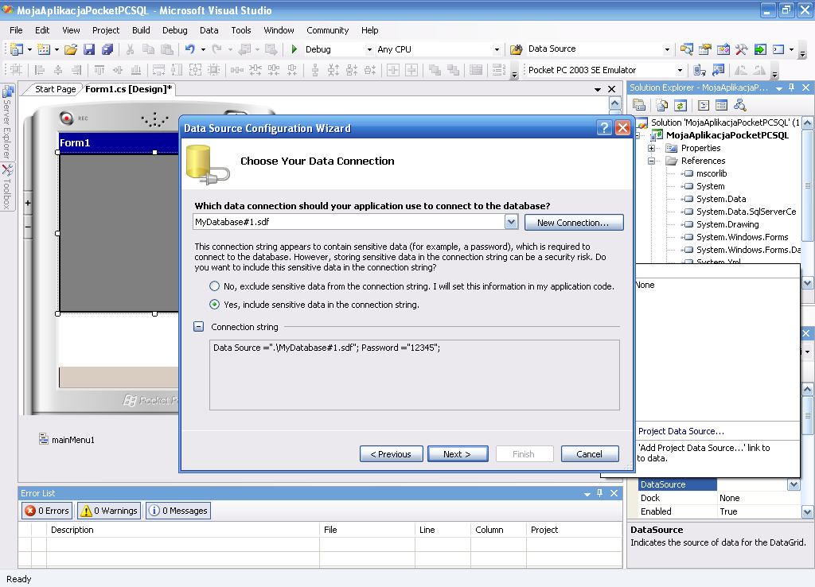Close the Data Source Configuration Wizard
Viewport: 815px width, 587px height.
(x=622, y=128)
